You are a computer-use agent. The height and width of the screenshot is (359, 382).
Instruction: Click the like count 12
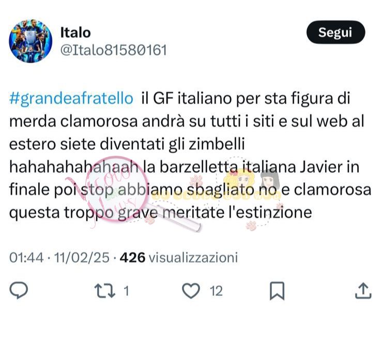click(216, 291)
